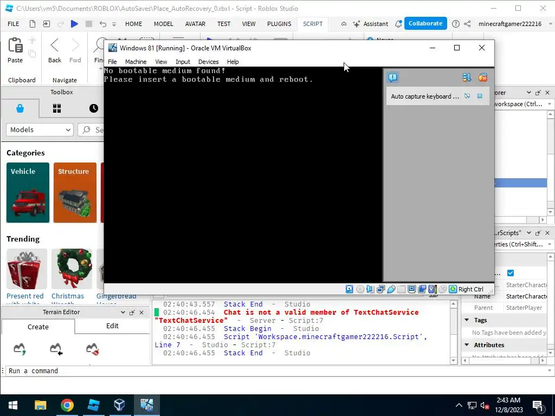Click the Paste clipboard icon
555x416 pixels.
pos(15,45)
